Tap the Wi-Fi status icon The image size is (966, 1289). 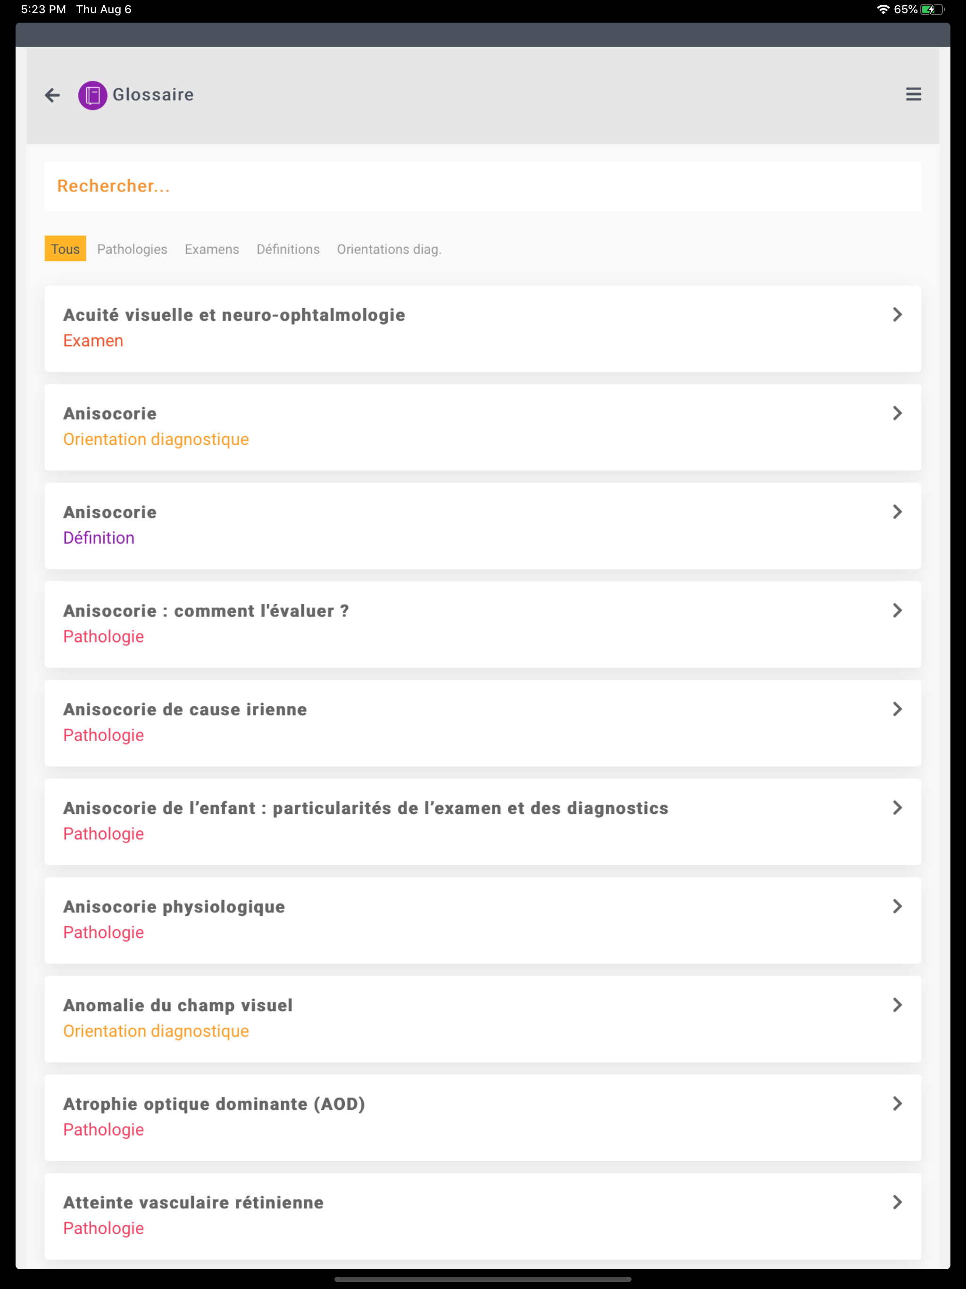tap(883, 9)
